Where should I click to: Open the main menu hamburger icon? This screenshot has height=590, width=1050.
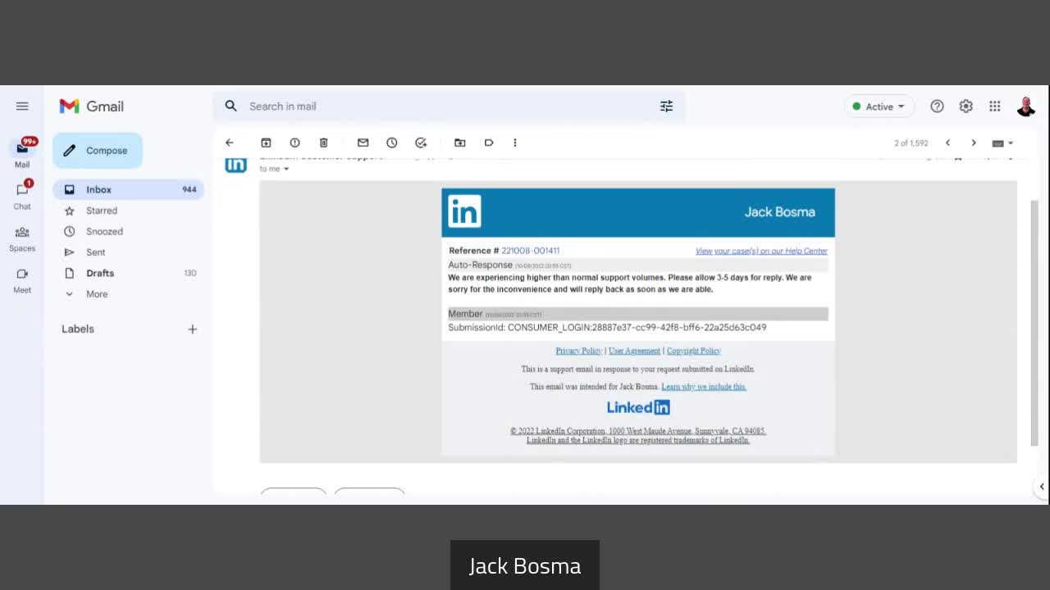pyautogui.click(x=22, y=107)
